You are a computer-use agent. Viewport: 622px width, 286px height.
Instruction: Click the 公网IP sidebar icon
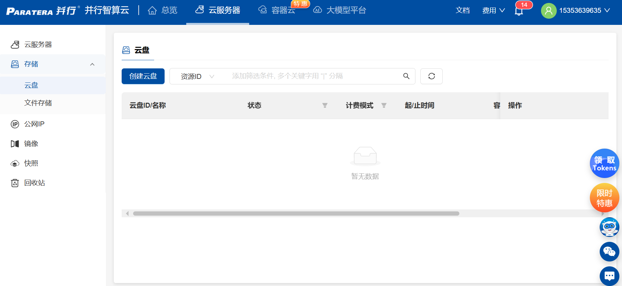tap(15, 124)
